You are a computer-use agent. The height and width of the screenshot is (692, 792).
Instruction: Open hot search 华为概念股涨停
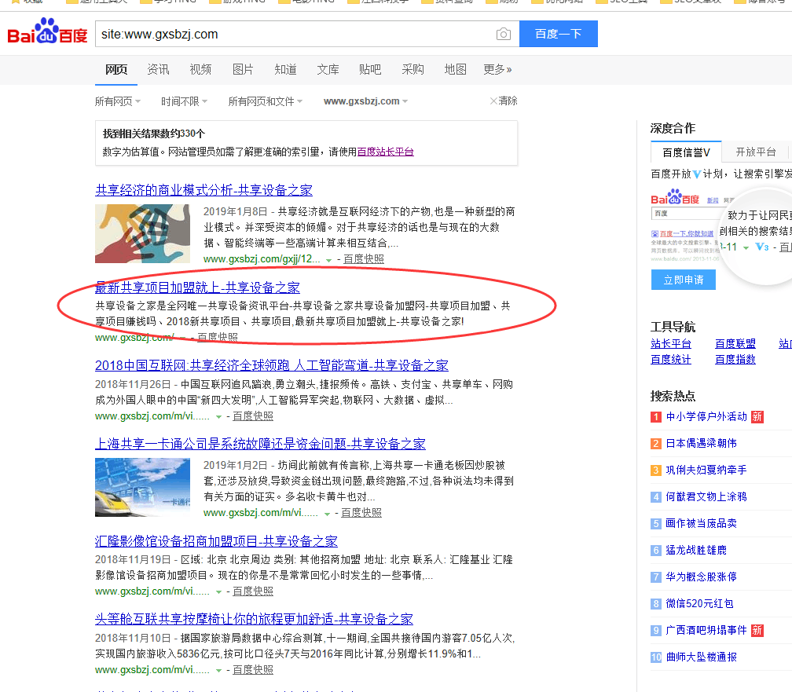pos(701,577)
